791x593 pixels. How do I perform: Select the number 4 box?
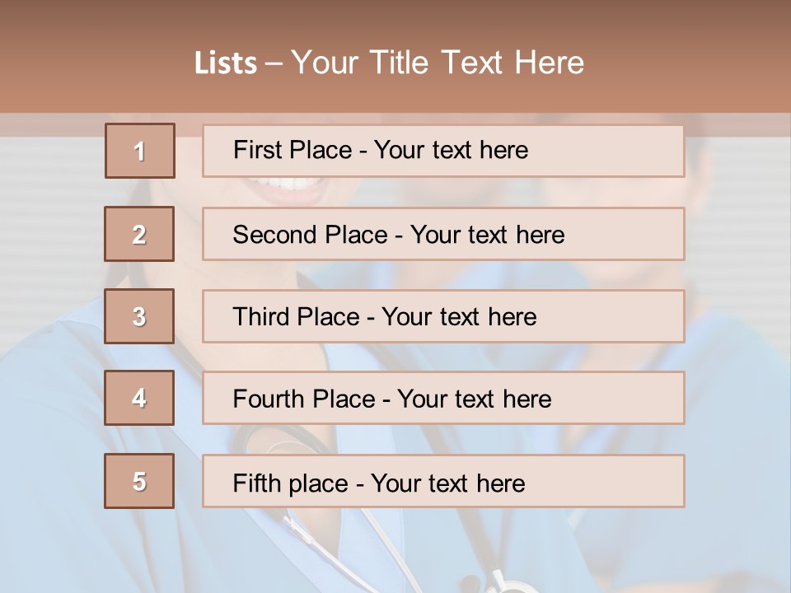139,398
